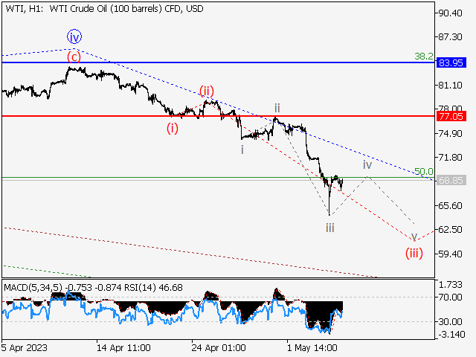Image resolution: width=476 pixels, height=357 pixels.
Task: Click the circled blue iv wave label
Action: 74,37
